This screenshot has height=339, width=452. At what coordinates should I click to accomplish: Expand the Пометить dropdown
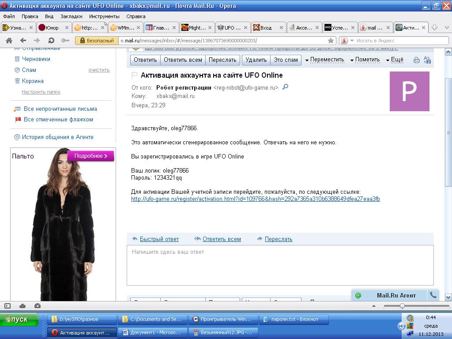coord(365,60)
